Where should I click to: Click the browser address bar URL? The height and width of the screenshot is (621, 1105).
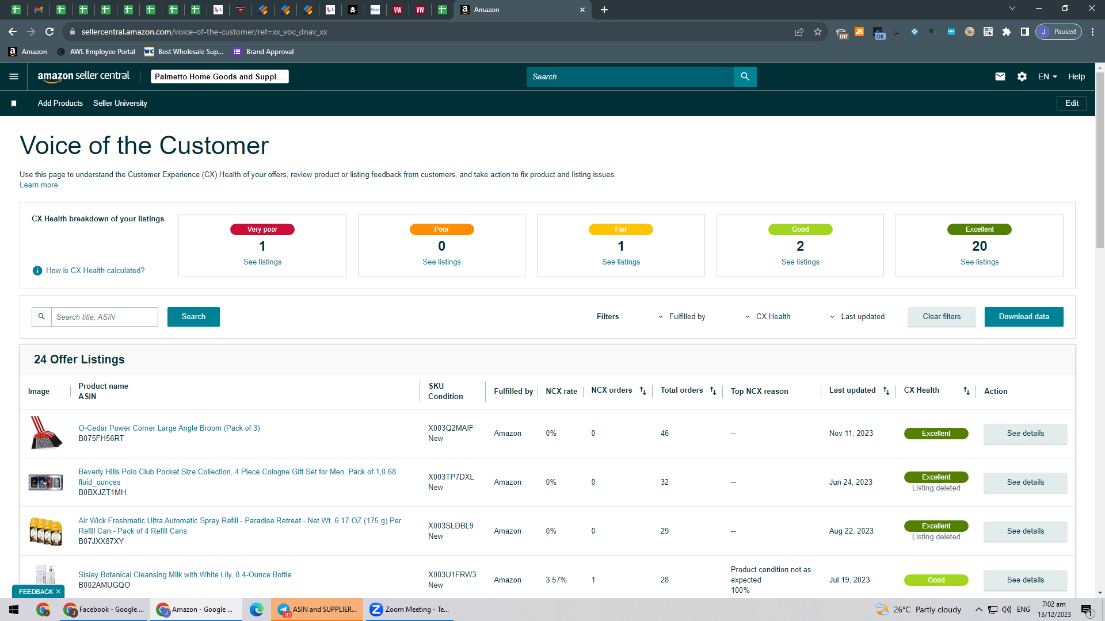[204, 32]
